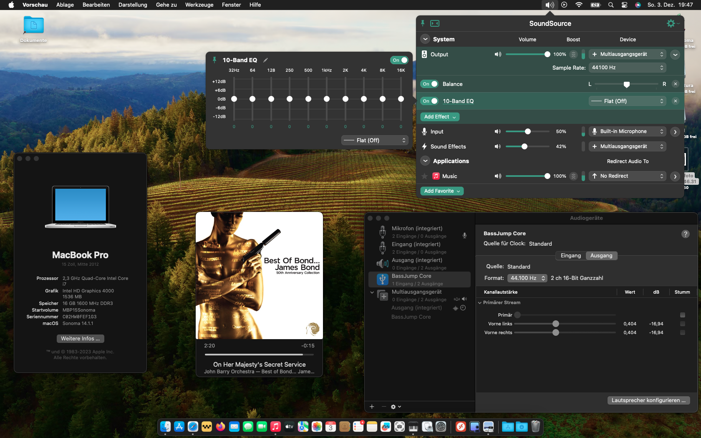Enable volume boost for Music app
The height and width of the screenshot is (438, 701).
point(574,176)
